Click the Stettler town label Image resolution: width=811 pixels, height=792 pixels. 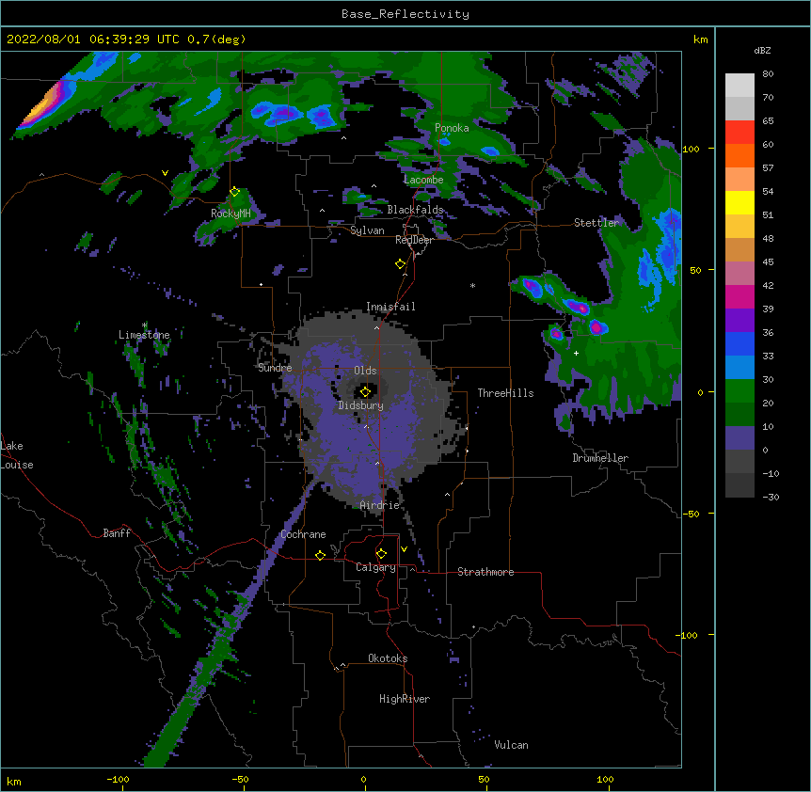pyautogui.click(x=596, y=223)
